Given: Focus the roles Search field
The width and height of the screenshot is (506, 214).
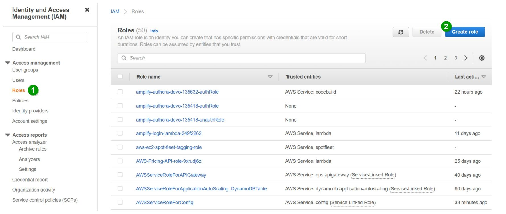Looking at the screenshot, I should (245, 58).
